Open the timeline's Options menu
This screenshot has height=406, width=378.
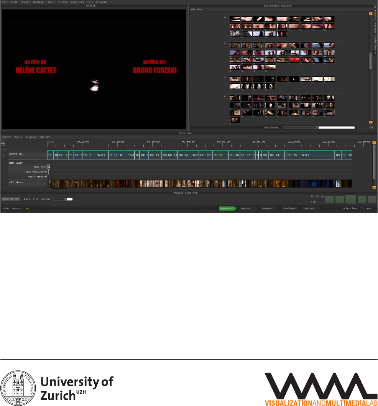45,137
